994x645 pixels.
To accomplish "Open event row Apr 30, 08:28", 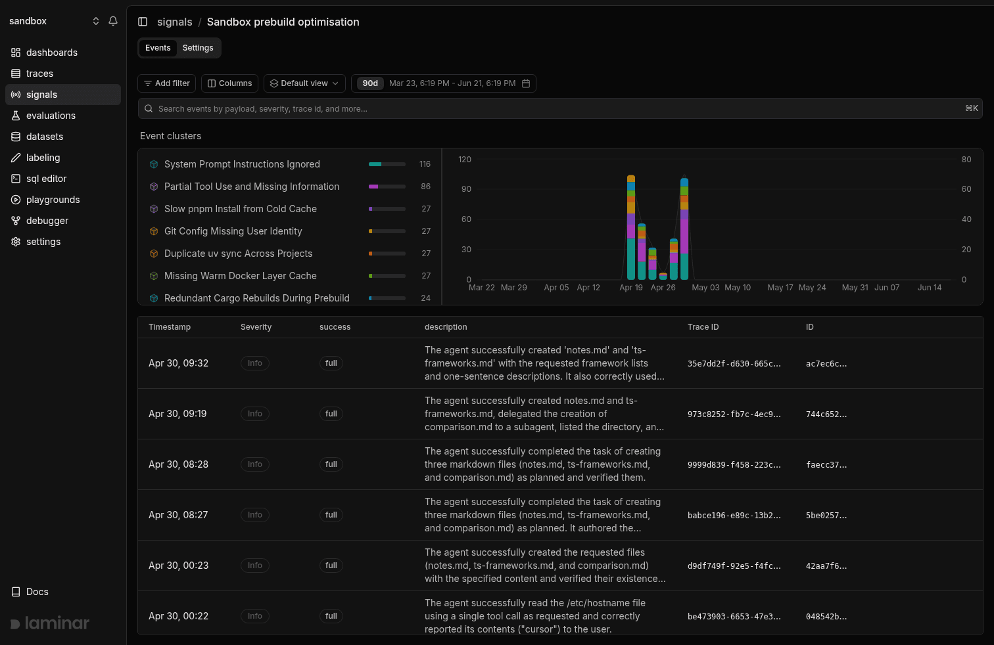I will point(560,464).
